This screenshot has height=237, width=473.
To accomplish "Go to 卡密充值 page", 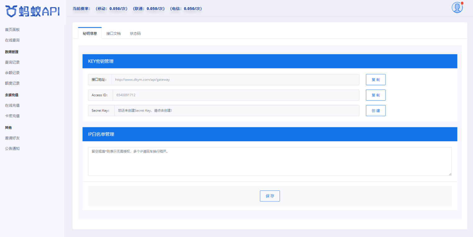I will click(x=12, y=116).
